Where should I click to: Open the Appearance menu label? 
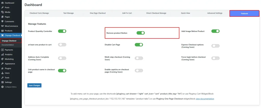coord(10,64)
